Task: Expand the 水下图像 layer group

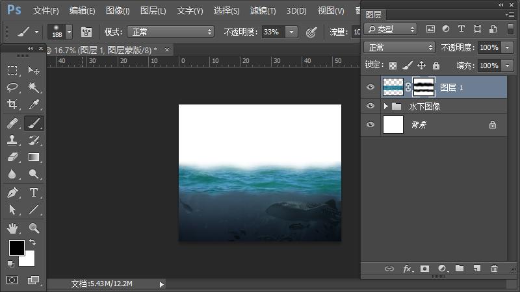Action: click(x=385, y=106)
